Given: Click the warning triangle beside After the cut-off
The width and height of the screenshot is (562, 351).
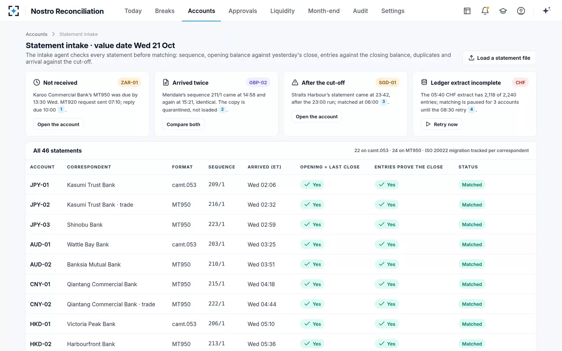Looking at the screenshot, I should (x=295, y=82).
